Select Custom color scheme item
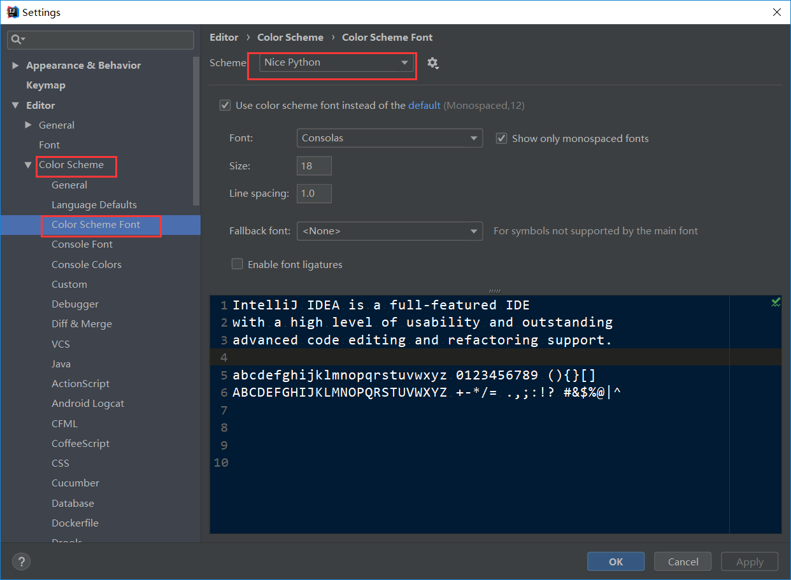This screenshot has height=580, width=791. (x=69, y=285)
